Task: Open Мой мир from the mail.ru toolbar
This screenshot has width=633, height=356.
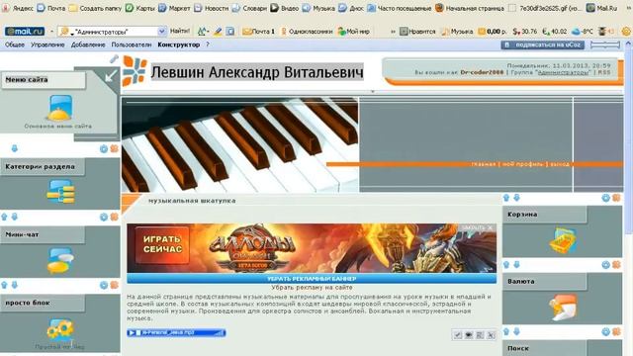Action: [x=354, y=31]
